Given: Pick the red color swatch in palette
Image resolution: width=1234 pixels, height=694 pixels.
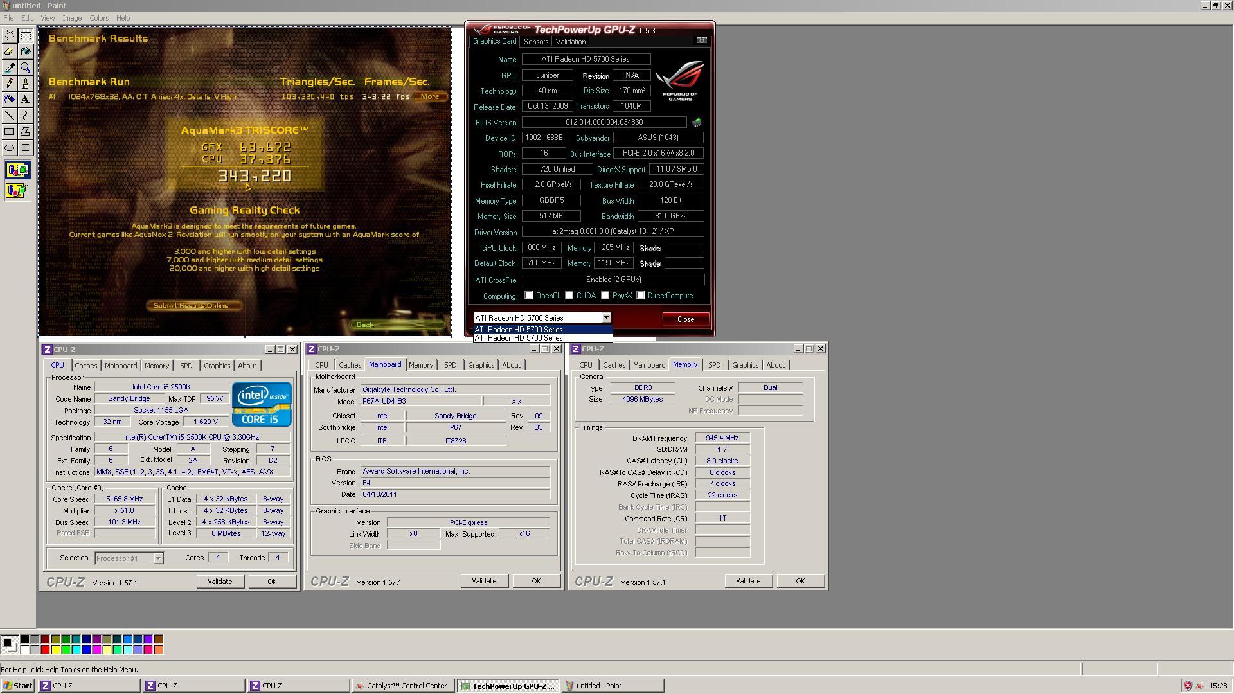Looking at the screenshot, I should point(45,649).
